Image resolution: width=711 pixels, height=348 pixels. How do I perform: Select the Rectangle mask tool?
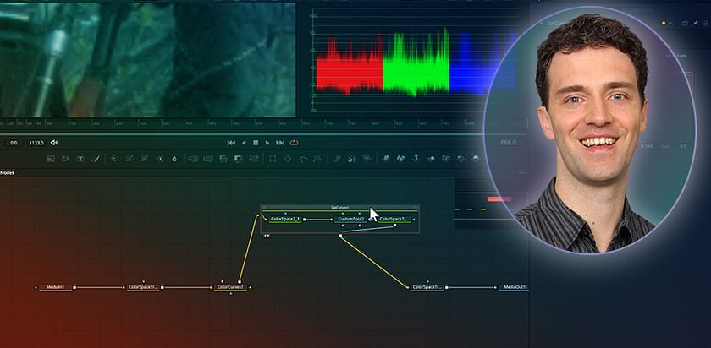point(273,159)
